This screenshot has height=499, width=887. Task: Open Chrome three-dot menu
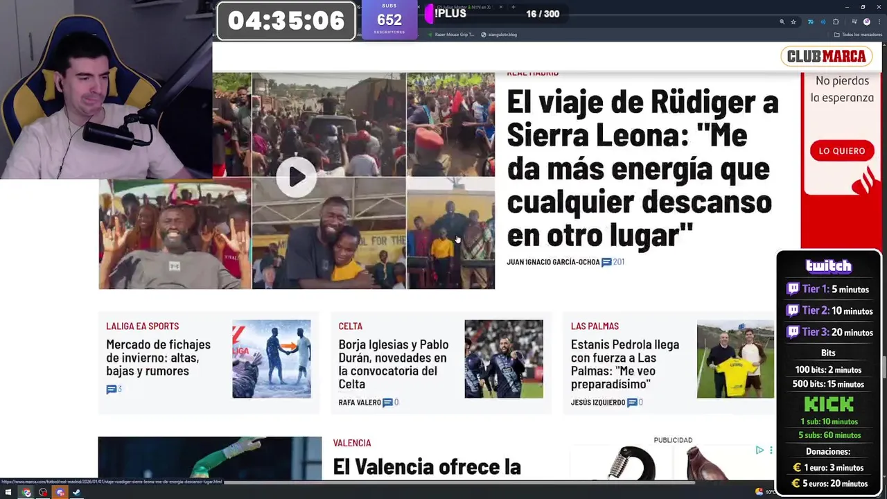click(x=879, y=22)
